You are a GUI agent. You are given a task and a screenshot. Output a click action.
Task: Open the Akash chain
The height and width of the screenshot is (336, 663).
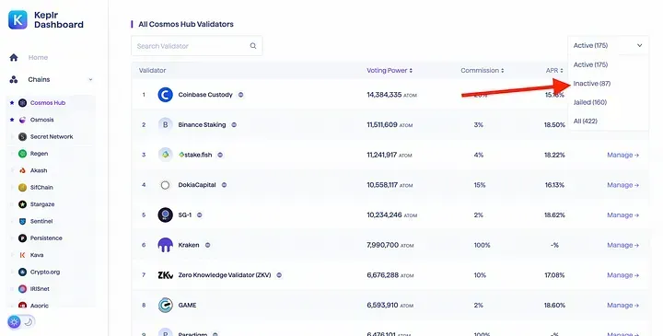pos(39,170)
